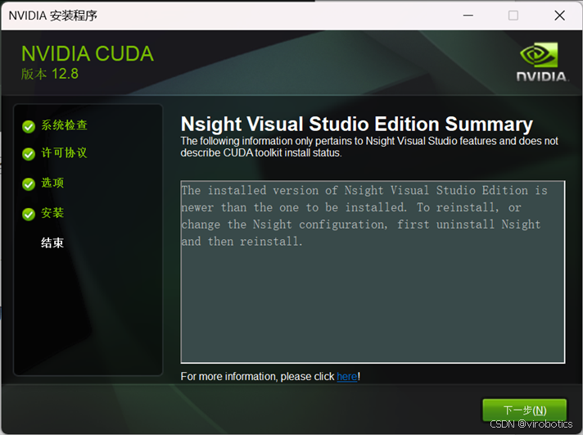Click the NVIDIA CUDA title text
The width and height of the screenshot is (583, 435).
click(x=88, y=53)
